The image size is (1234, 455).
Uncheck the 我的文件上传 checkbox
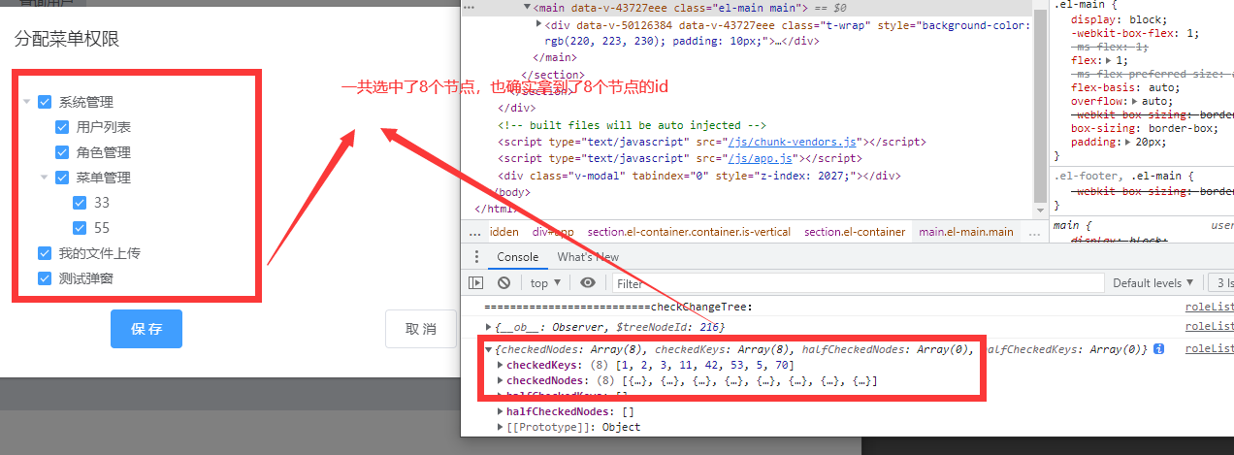tap(45, 253)
